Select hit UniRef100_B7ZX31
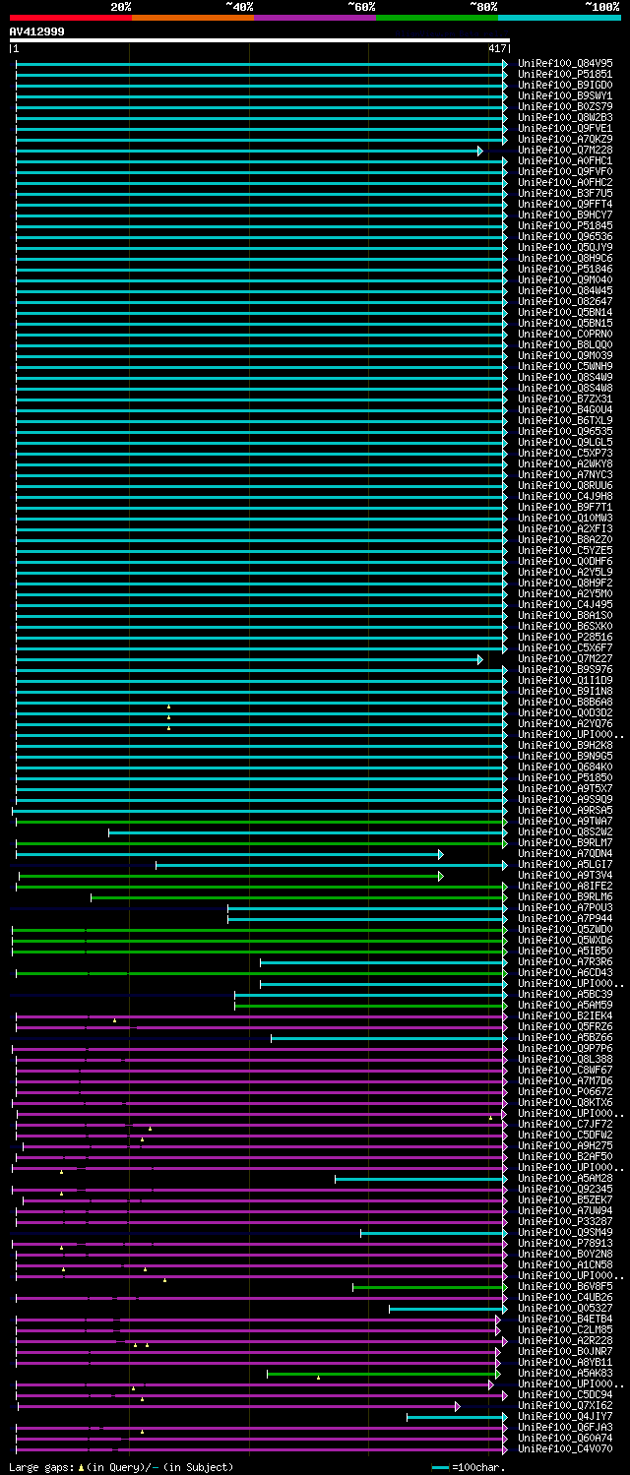The height and width of the screenshot is (1475, 630). [564, 399]
